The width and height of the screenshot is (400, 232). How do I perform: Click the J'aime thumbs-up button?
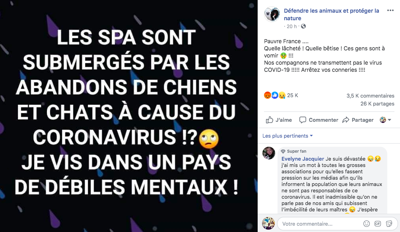(279, 120)
